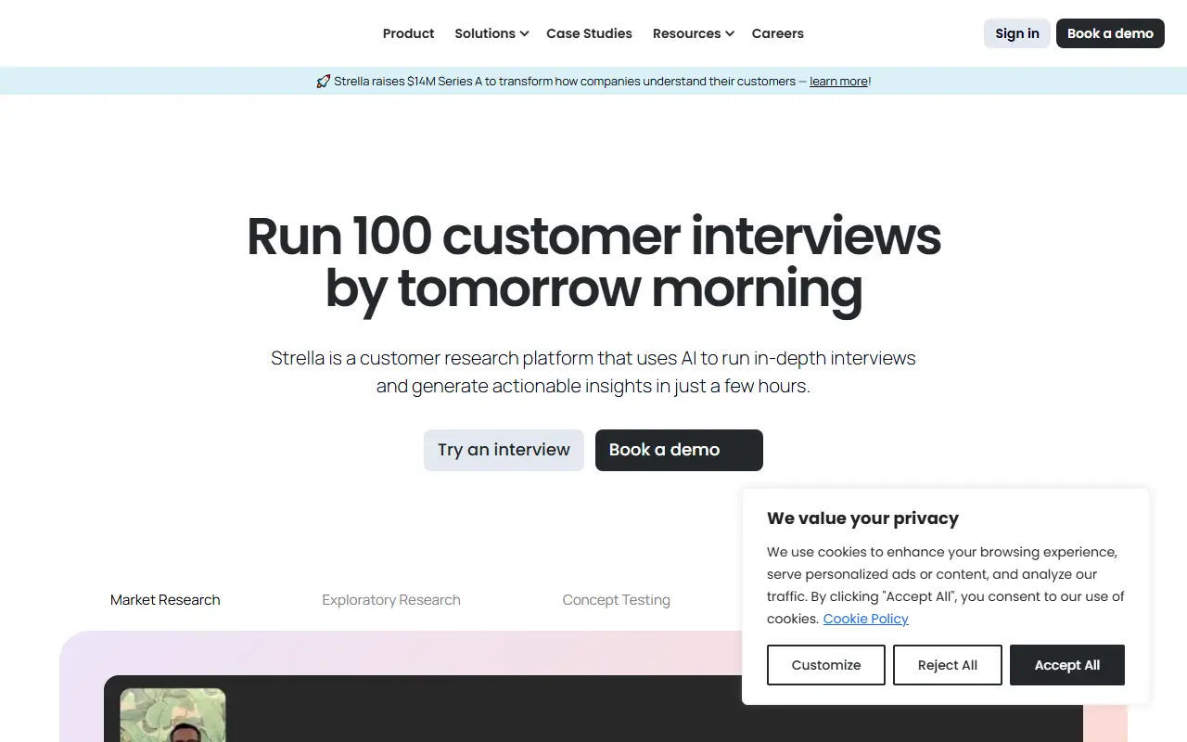Open the Cookie Policy link
Viewport: 1187px width, 742px height.
[x=866, y=619]
